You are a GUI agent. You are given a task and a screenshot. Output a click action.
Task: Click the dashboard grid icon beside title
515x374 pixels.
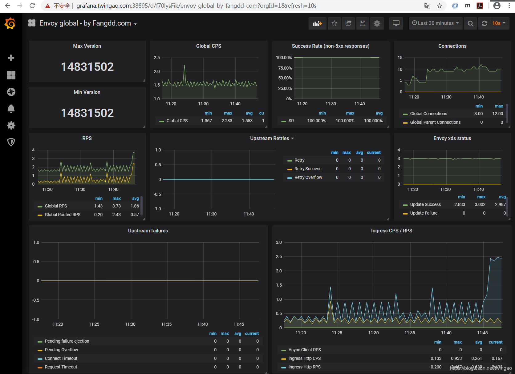32,23
